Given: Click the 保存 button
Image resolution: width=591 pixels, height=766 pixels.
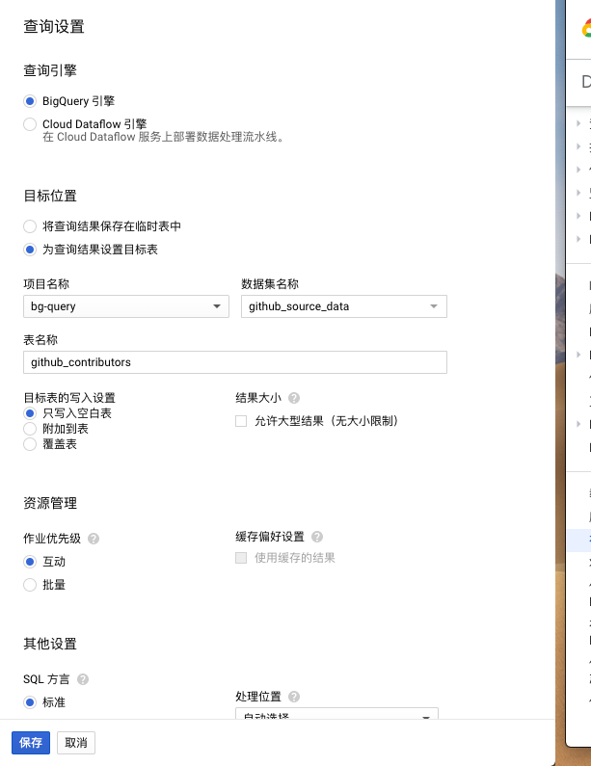Looking at the screenshot, I should pyautogui.click(x=31, y=743).
